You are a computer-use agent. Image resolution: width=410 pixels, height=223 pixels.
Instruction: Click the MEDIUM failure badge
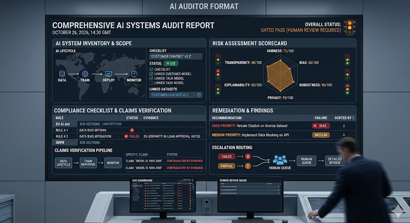coord(321,135)
